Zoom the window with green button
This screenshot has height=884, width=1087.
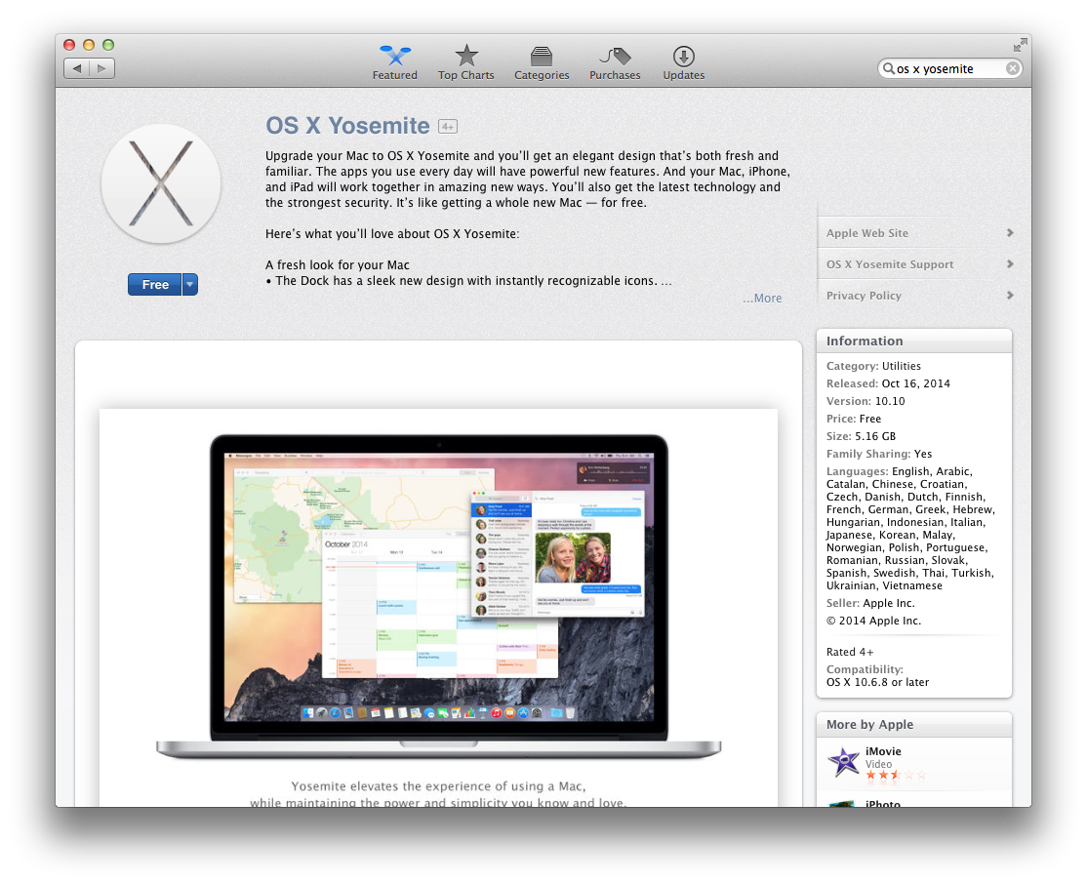coord(108,45)
